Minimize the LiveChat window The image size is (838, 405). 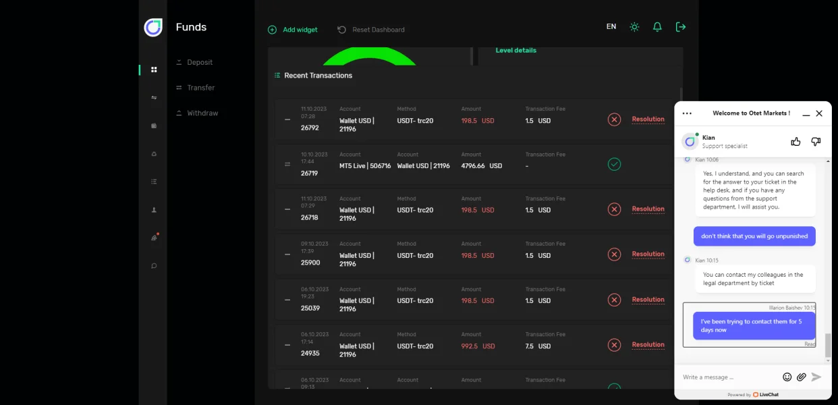pyautogui.click(x=806, y=114)
